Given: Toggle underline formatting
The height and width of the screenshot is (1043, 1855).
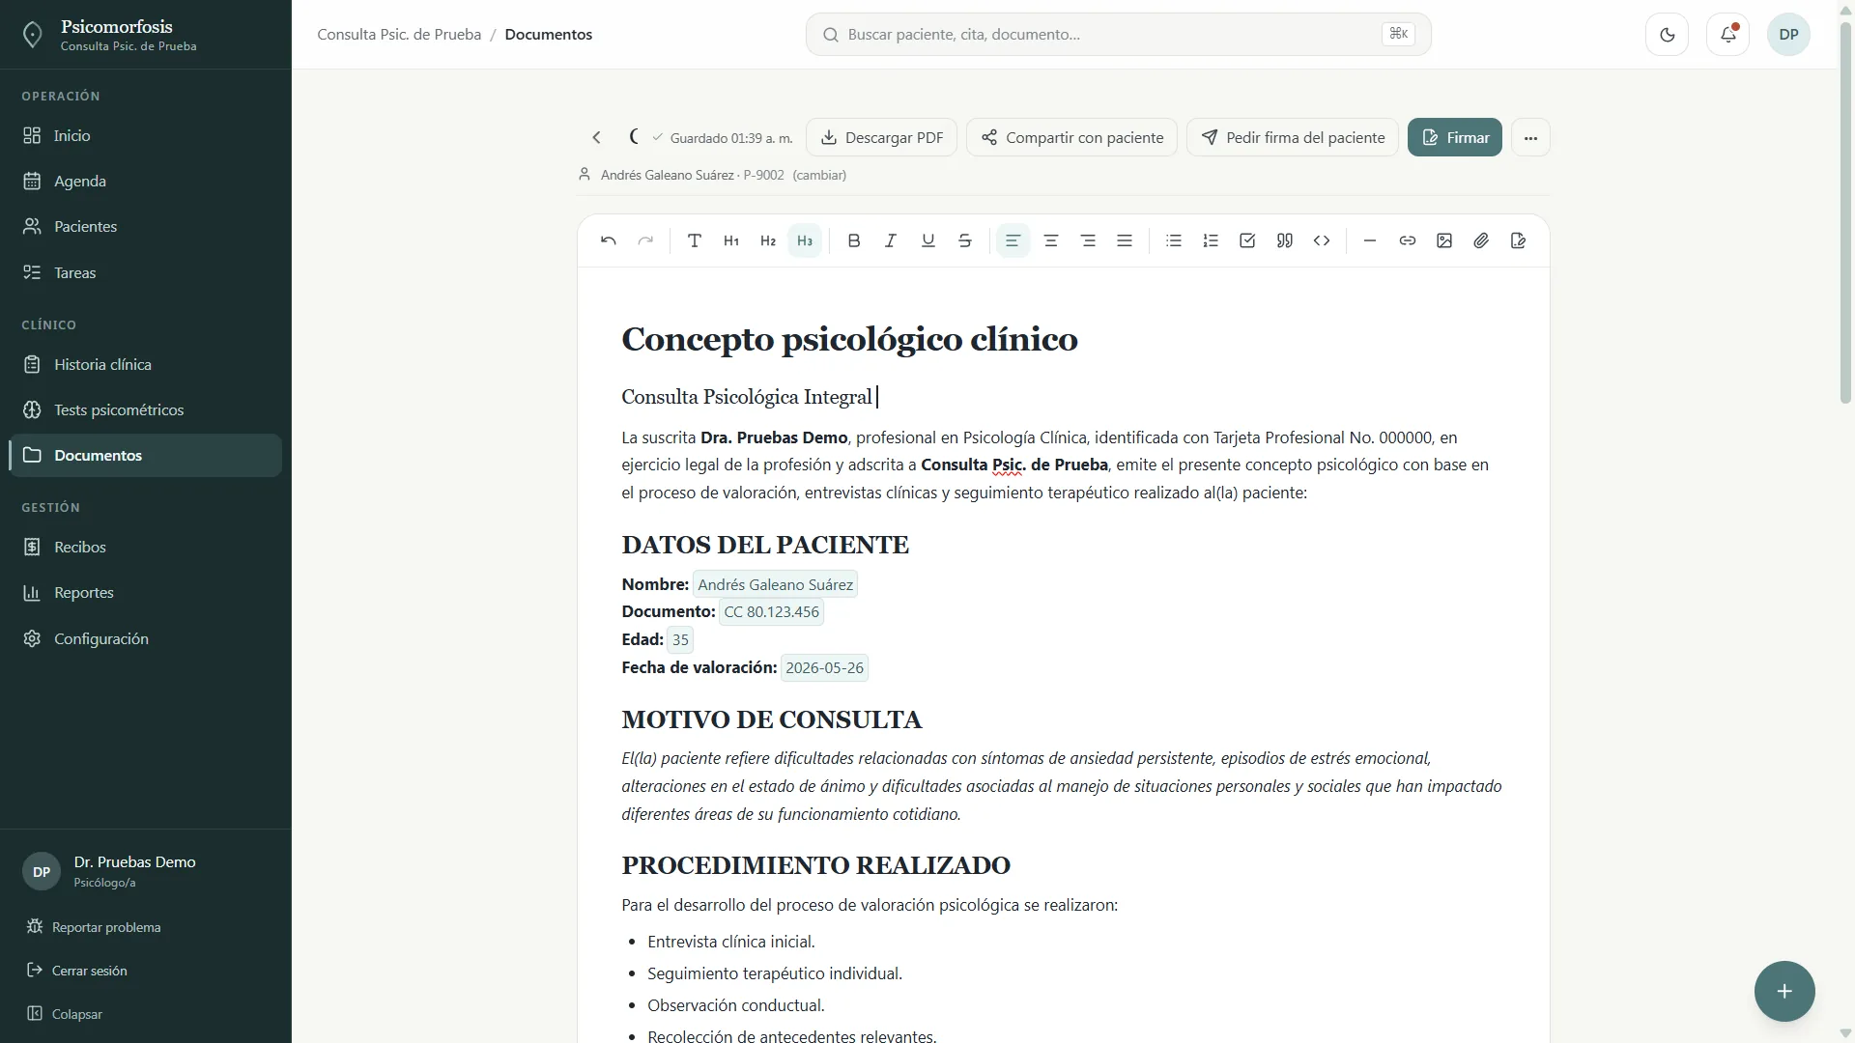Looking at the screenshot, I should 927,240.
